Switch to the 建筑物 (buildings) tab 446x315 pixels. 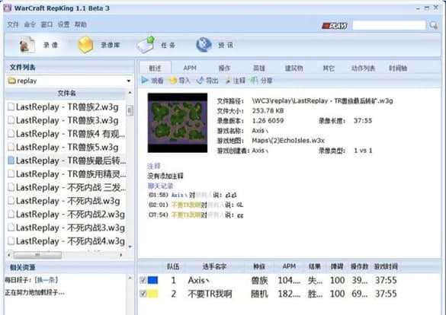click(294, 68)
